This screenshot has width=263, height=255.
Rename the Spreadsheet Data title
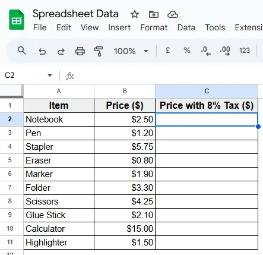(x=75, y=14)
